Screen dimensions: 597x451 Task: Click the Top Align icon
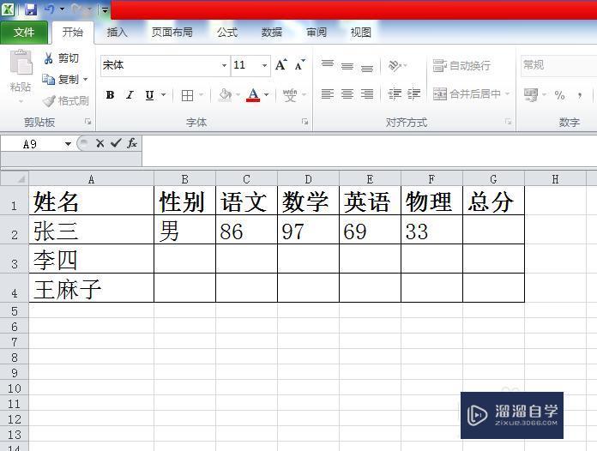pos(328,65)
